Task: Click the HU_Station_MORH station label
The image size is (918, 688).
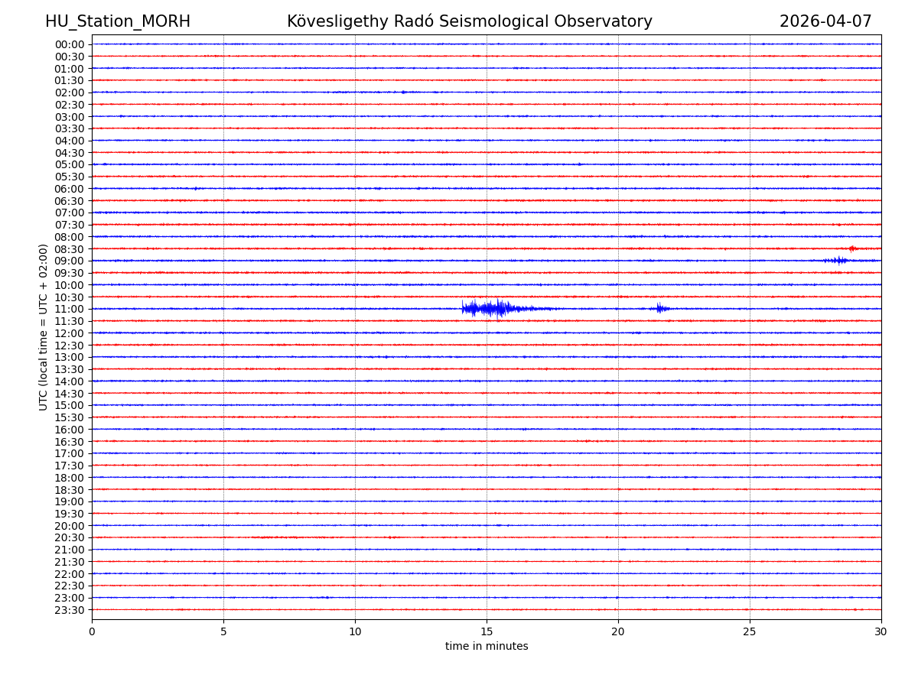Action: (118, 21)
